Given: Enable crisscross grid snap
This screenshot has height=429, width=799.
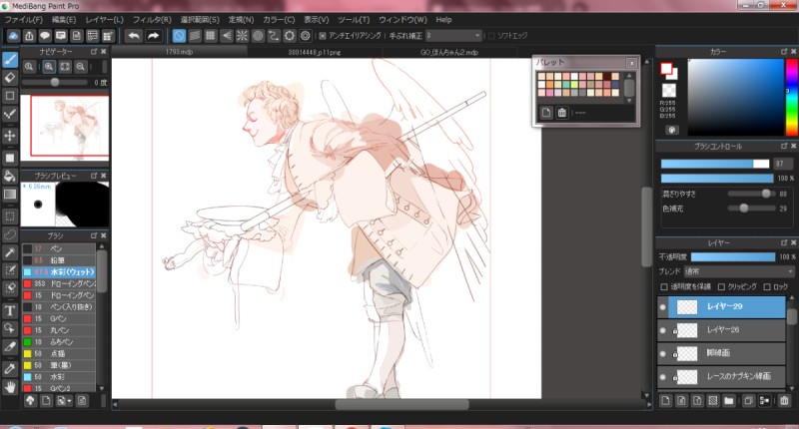Looking at the screenshot, I should [x=211, y=36].
